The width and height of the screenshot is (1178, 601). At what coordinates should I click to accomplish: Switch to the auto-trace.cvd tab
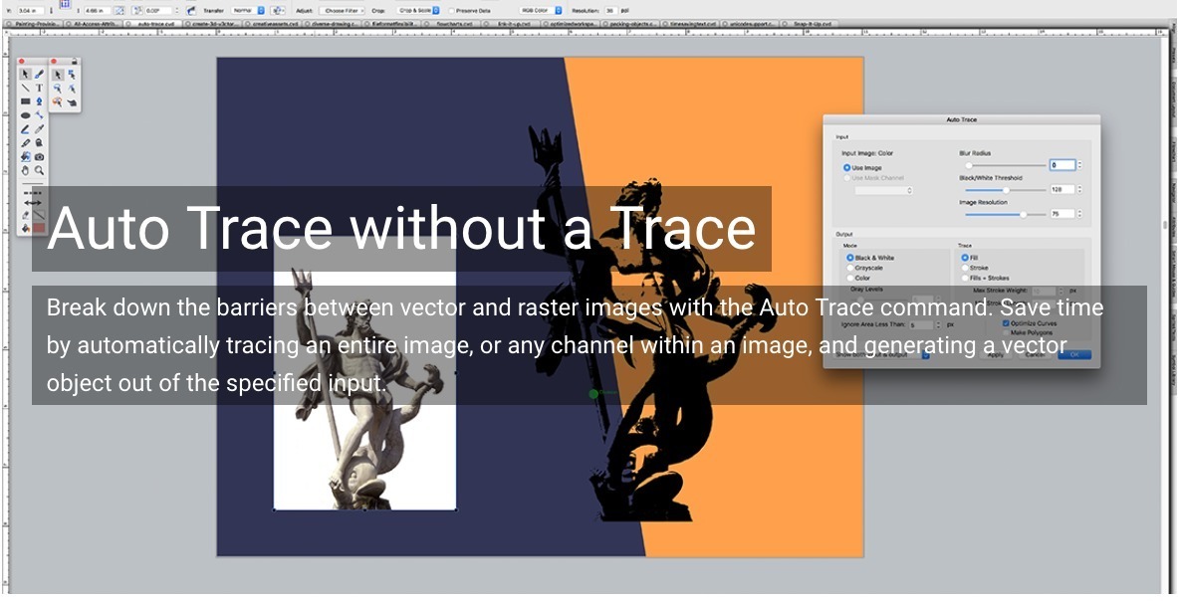click(x=153, y=22)
